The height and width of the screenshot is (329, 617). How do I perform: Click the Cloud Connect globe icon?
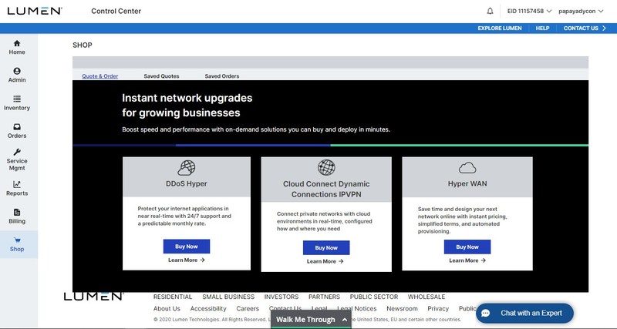(326, 167)
